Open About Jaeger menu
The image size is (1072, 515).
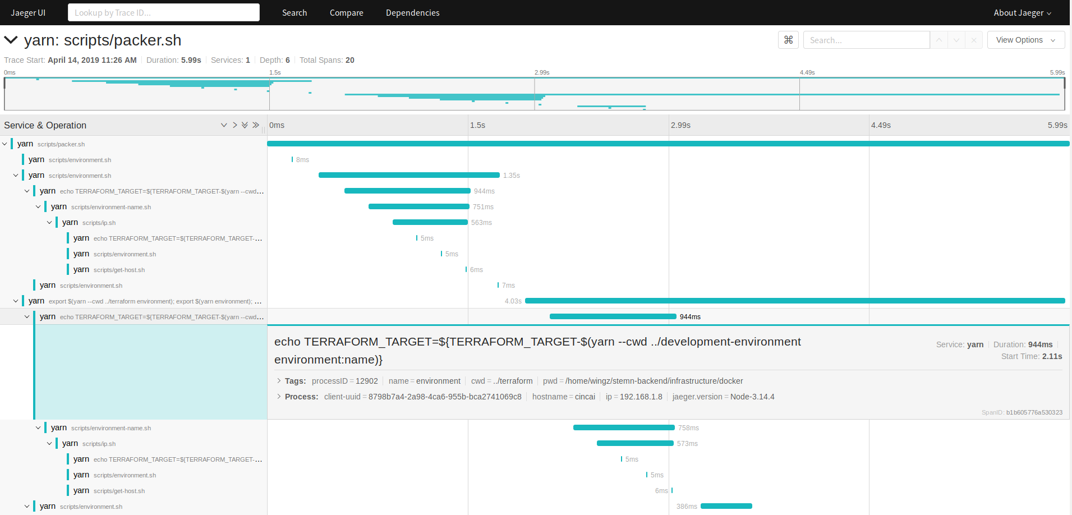(1022, 12)
